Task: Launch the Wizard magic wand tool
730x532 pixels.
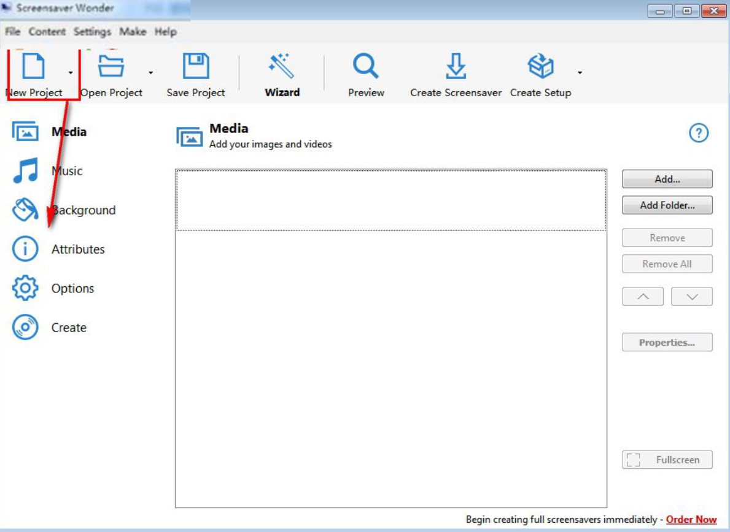Action: (282, 66)
